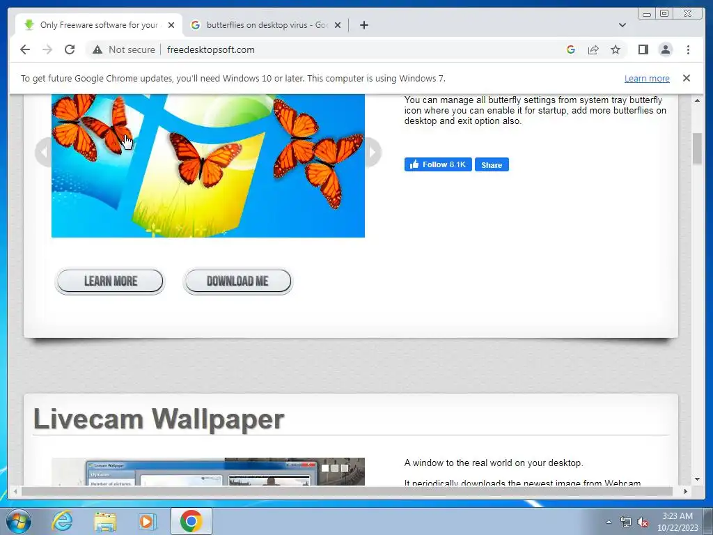
Task: Open the taskbar clock and date
Action: coord(677,522)
